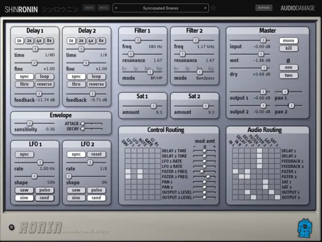Set Delay 1 range to 4x
This screenshot has width=322, height=242.
coord(39,41)
